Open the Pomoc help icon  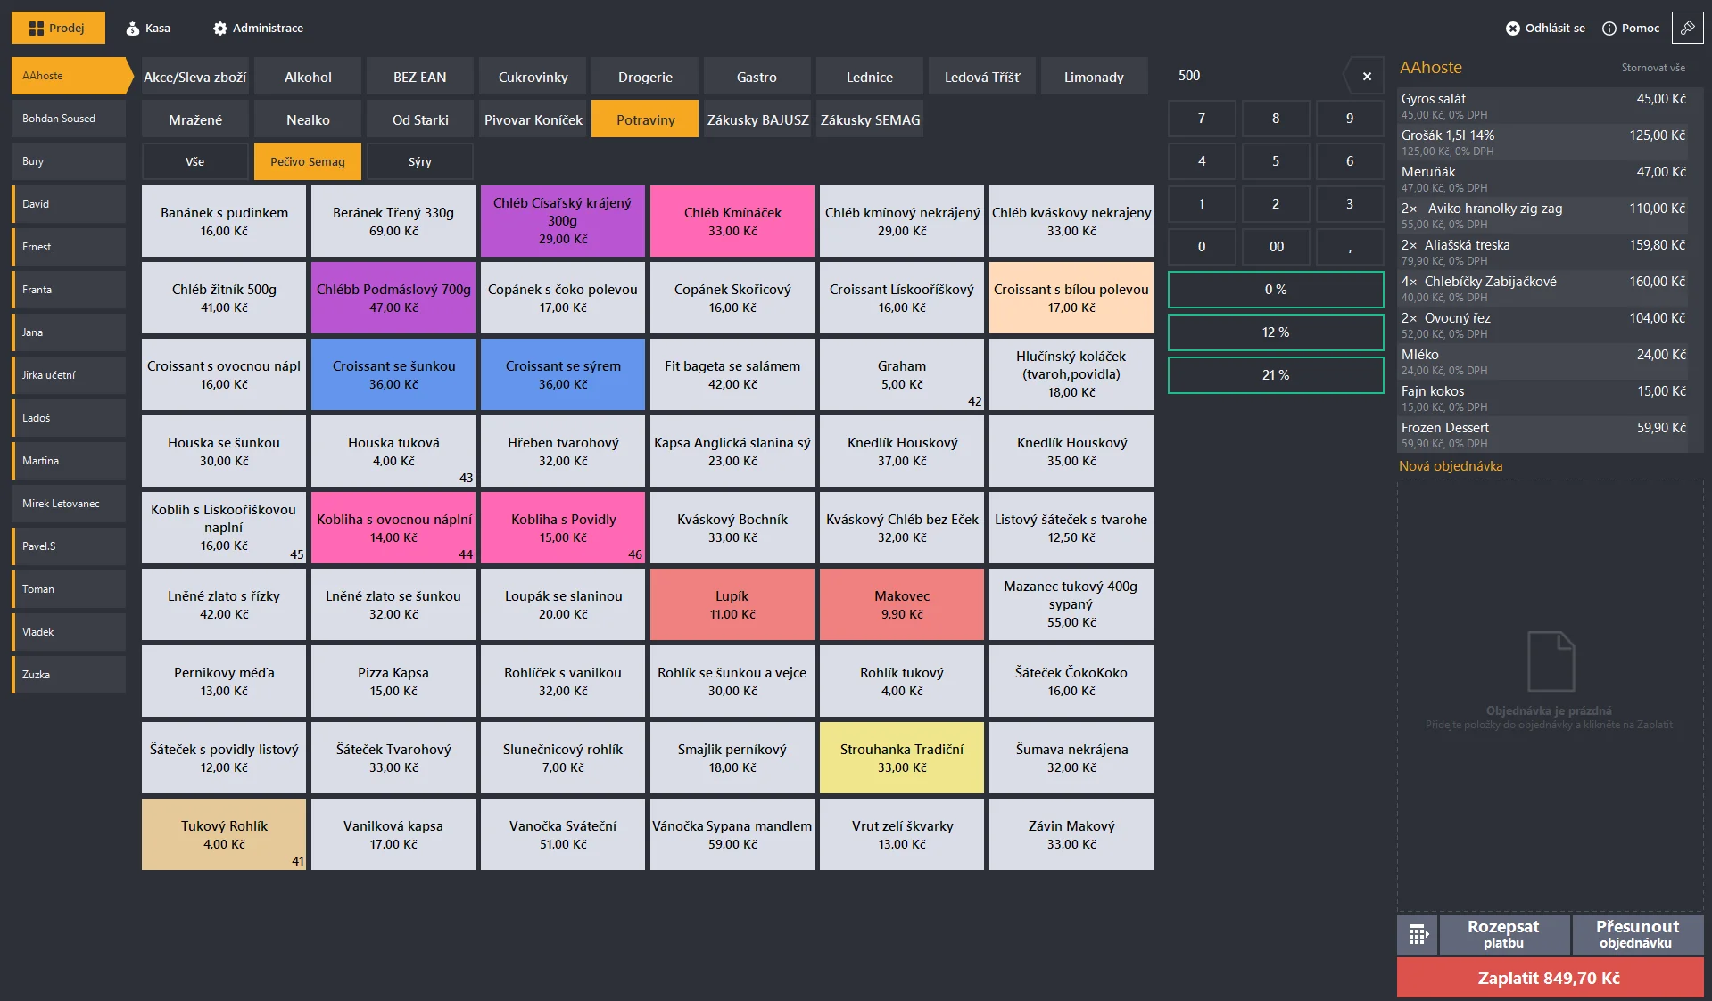click(1631, 28)
